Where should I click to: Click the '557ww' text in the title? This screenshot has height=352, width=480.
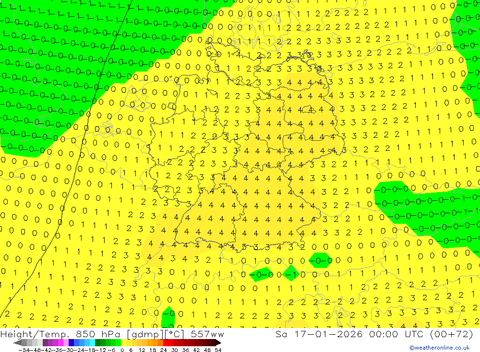[207, 334]
